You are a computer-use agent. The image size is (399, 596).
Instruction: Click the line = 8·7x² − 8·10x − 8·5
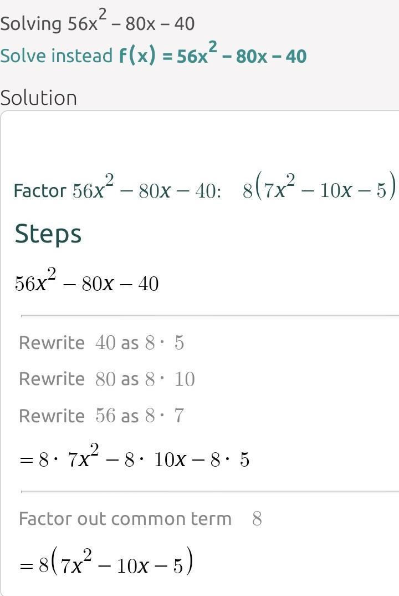click(x=134, y=459)
